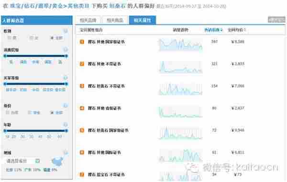The width and height of the screenshot is (287, 182).
Task: Click the rank 4 badge for 裸石 其他 省级证书
Action: point(82,108)
